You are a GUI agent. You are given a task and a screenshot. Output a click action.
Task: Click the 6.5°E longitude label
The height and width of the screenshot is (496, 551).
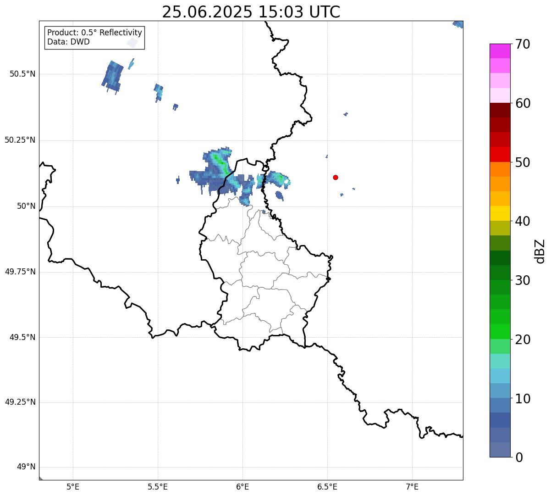tap(327, 487)
